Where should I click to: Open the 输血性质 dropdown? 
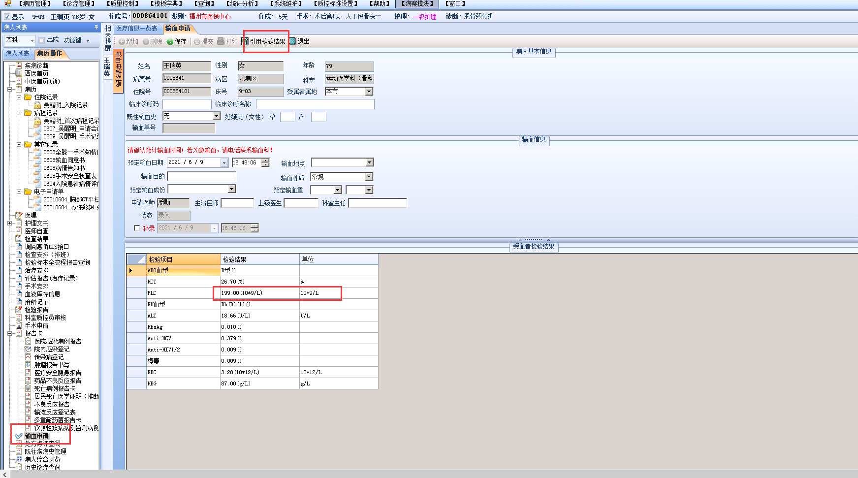tap(370, 177)
